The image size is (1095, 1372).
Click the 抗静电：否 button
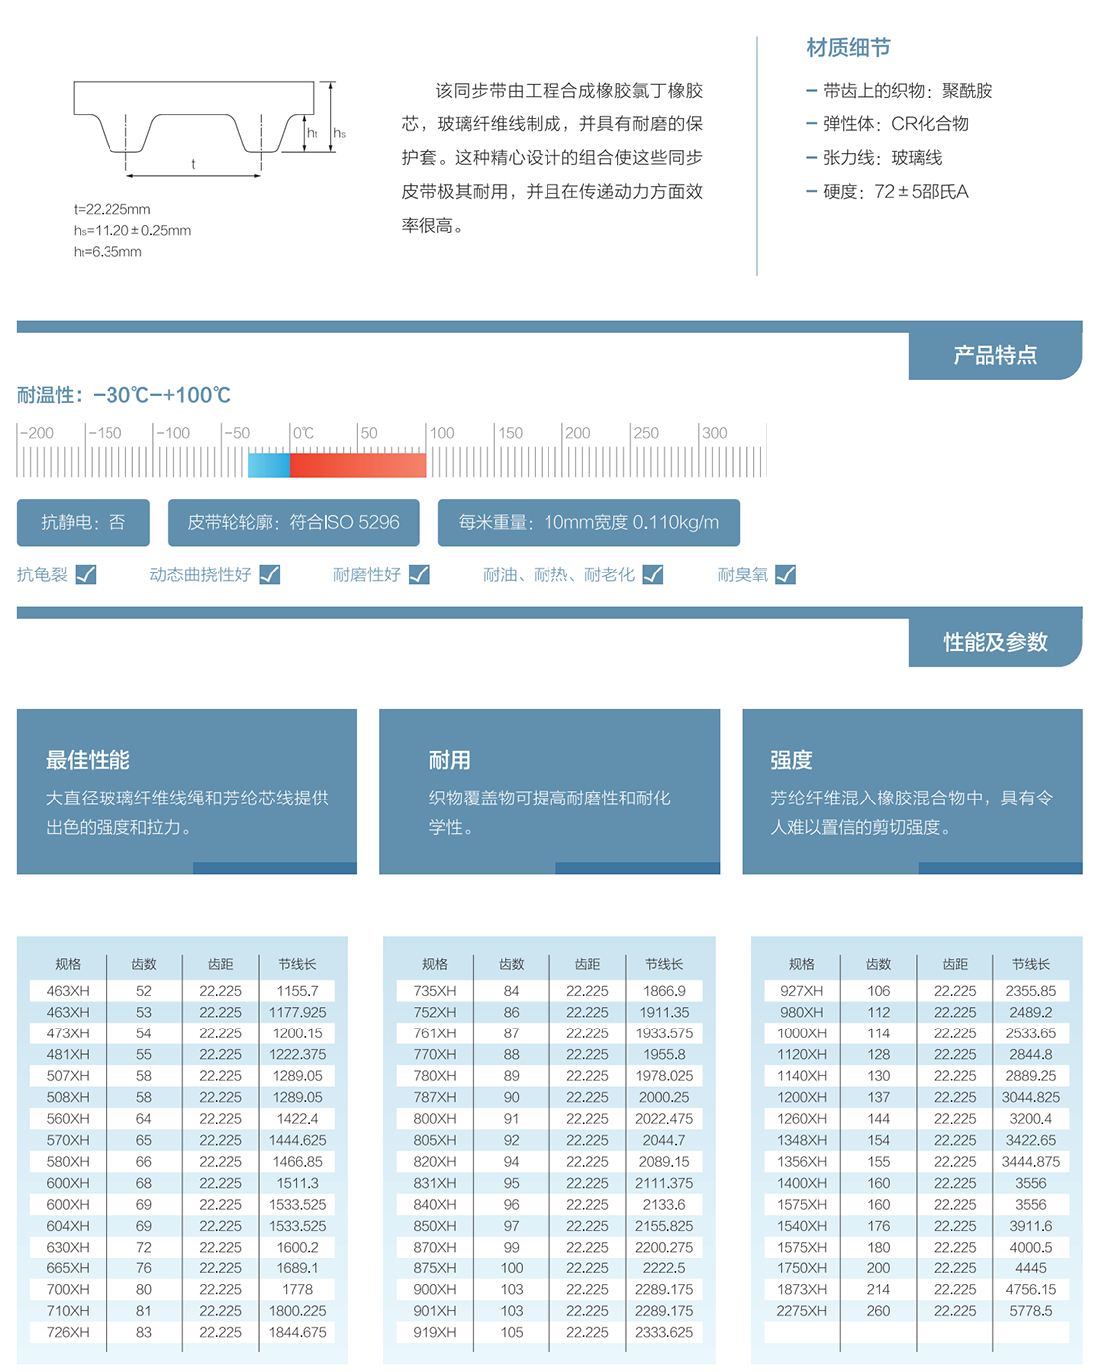click(84, 522)
